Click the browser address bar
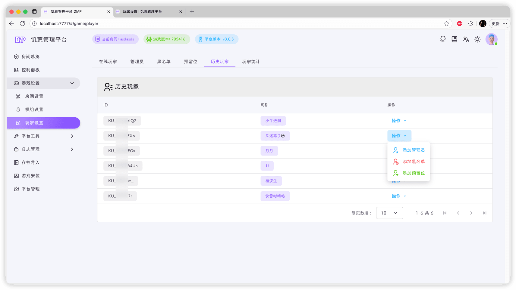 pyautogui.click(x=121, y=23)
